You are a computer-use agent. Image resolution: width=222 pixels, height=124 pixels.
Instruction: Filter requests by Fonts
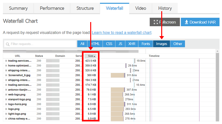pyautogui.click(x=146, y=44)
